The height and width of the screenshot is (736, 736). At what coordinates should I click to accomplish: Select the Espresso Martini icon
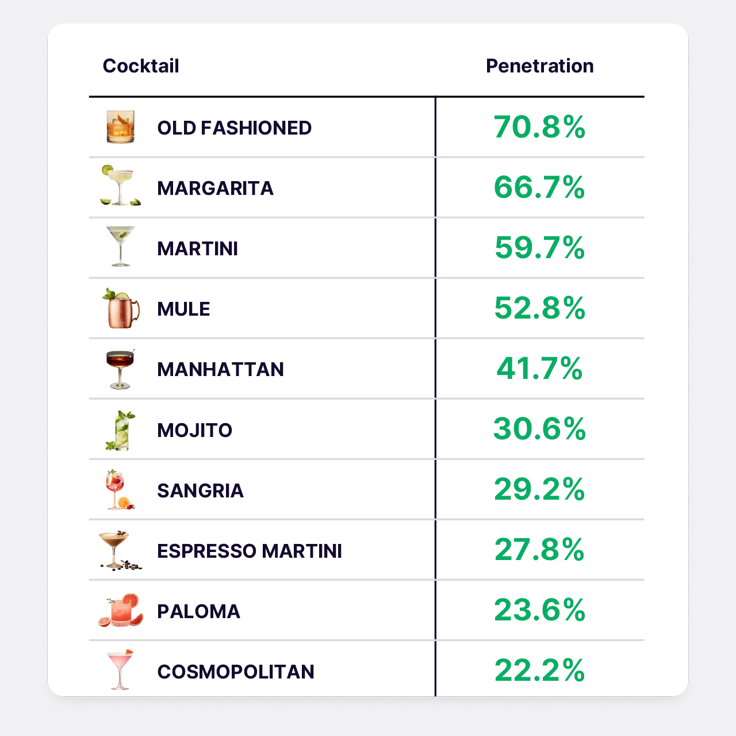[119, 551]
